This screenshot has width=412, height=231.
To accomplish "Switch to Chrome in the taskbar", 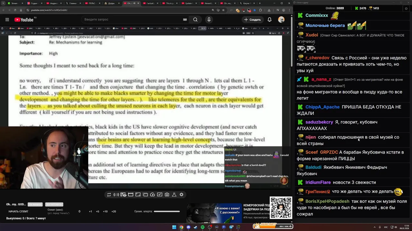I will click(x=181, y=227).
